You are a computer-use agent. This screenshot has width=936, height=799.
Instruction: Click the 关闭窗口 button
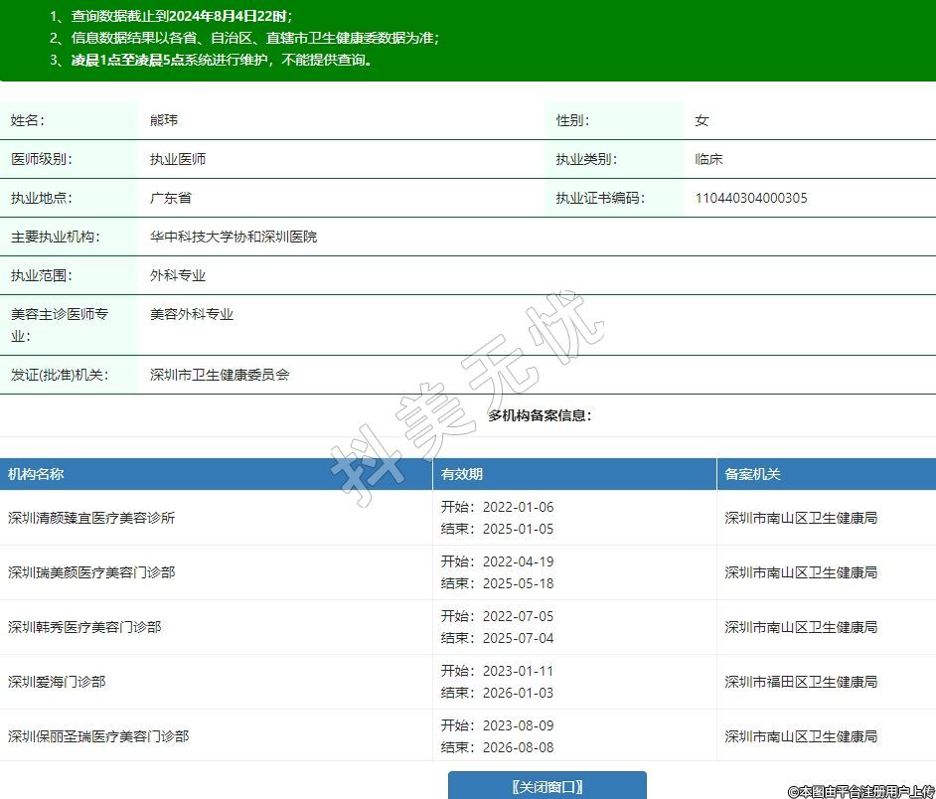click(546, 786)
